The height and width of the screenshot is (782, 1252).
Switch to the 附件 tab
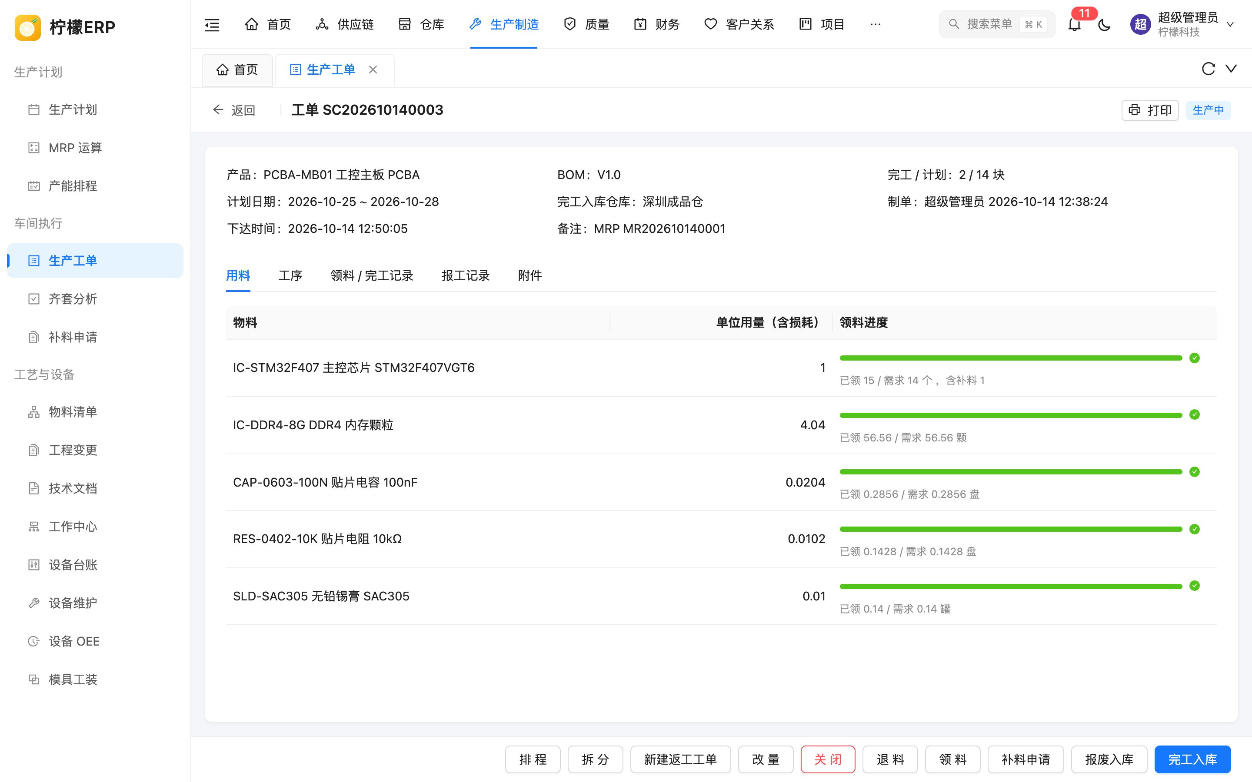coord(530,276)
